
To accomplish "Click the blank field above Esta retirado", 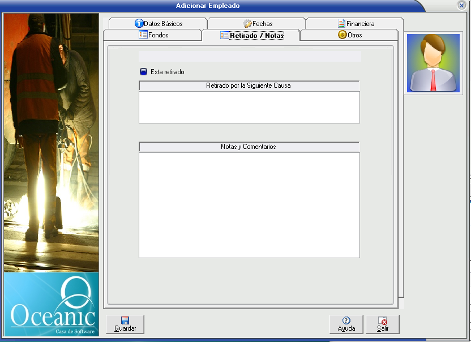I will click(x=249, y=57).
